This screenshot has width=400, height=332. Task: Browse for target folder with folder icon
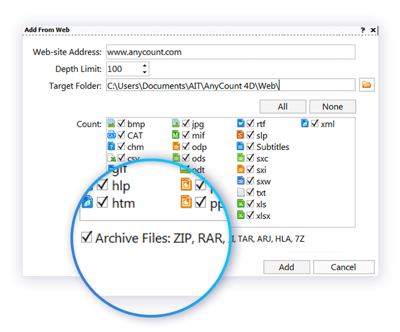pos(367,84)
